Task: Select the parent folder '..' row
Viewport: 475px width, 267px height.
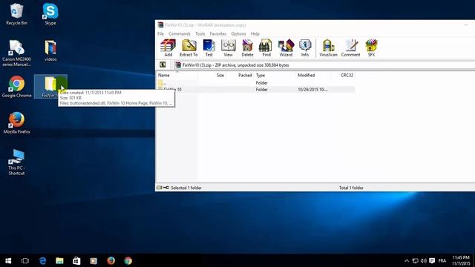Action: click(255, 82)
